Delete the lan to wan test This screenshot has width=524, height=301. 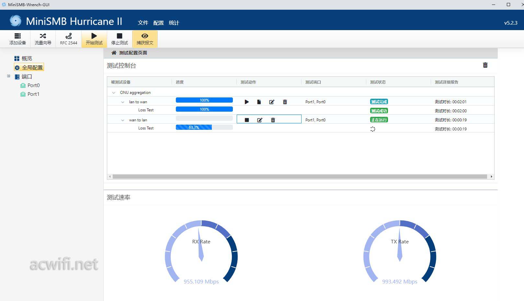pos(285,102)
